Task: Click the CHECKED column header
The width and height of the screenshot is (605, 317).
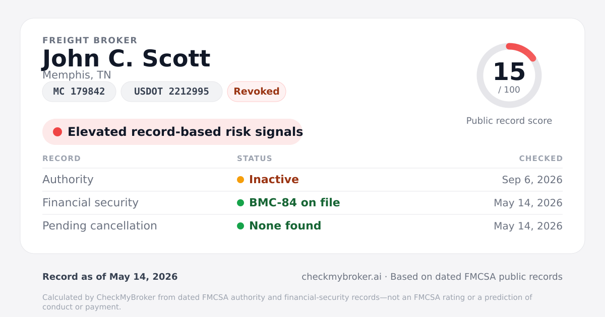Action: (541, 158)
